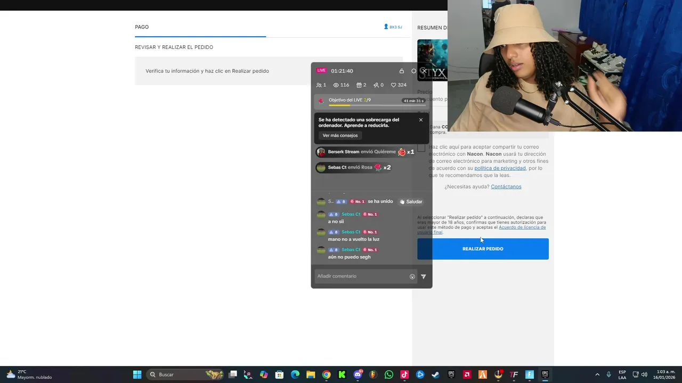The height and width of the screenshot is (383, 682).
Task: Open AMD Software from the taskbar
Action: pyautogui.click(x=467, y=374)
